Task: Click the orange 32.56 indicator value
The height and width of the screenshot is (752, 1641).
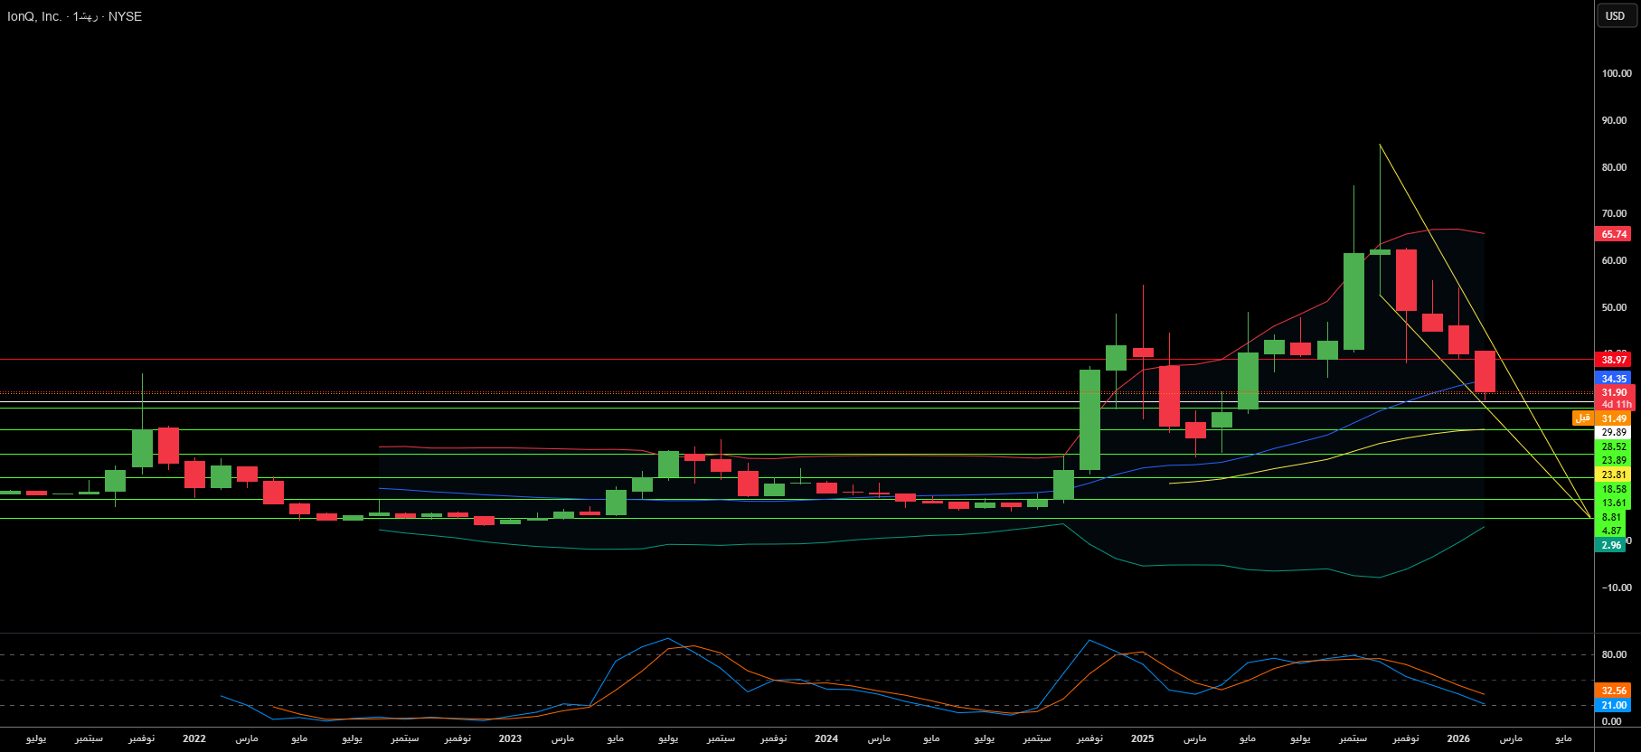Action: point(1614,691)
